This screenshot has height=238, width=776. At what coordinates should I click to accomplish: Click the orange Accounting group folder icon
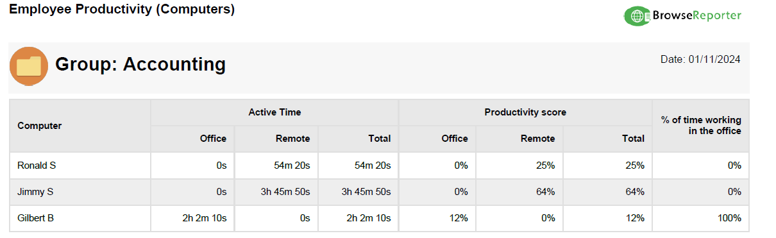click(x=29, y=66)
